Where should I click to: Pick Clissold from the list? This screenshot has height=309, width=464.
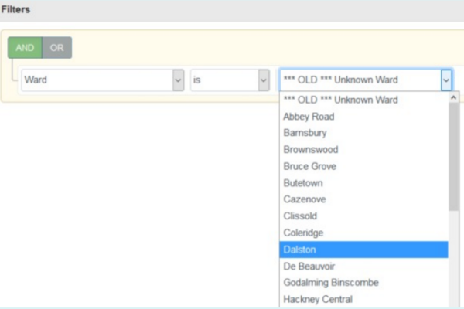coord(301,216)
